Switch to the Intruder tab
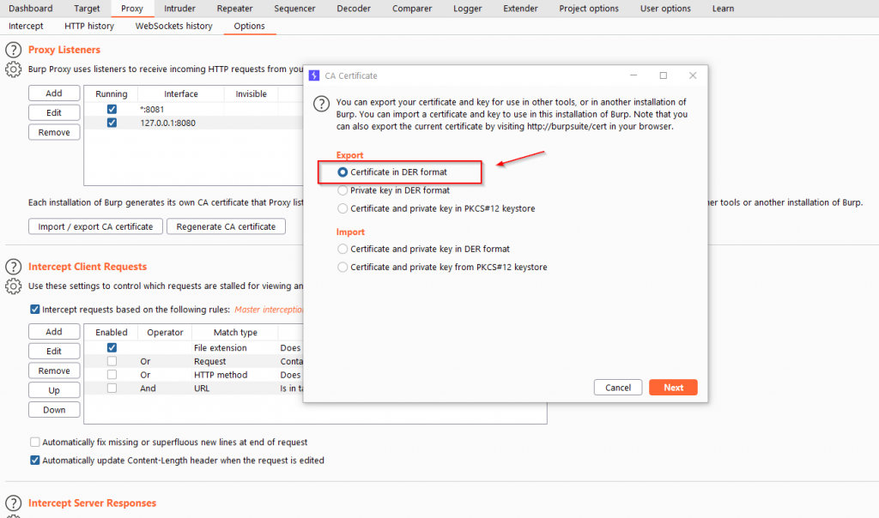Screen dimensions: 879x518 [x=180, y=9]
